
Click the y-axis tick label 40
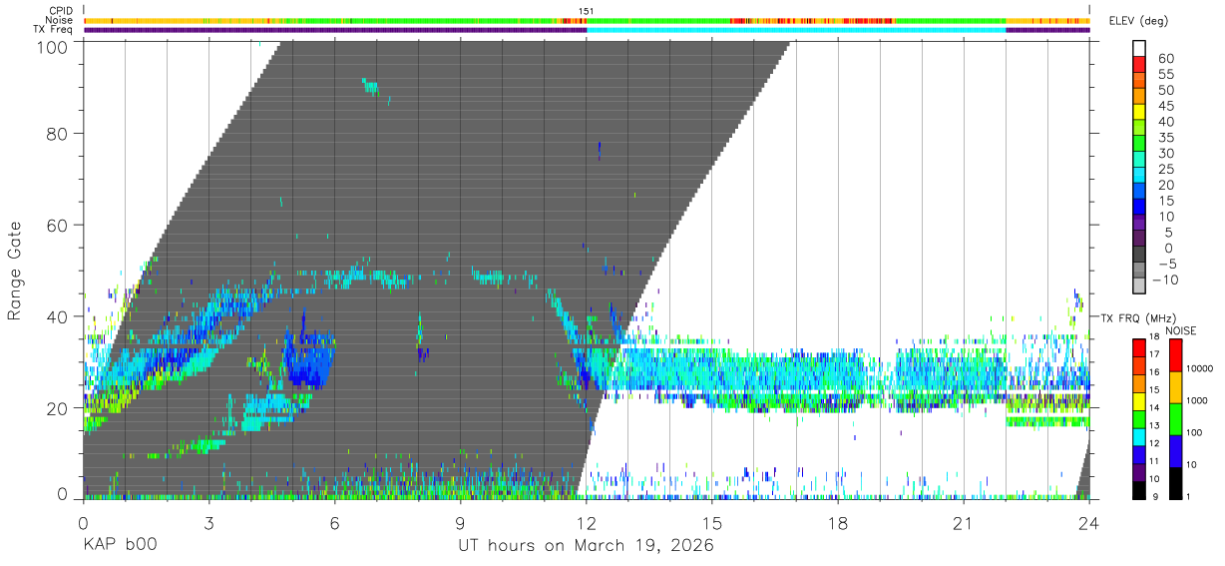[x=59, y=316]
